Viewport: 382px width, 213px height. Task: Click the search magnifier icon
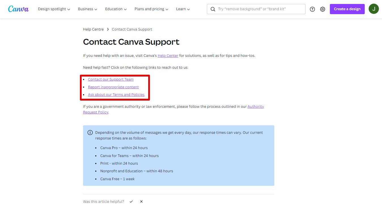(213, 9)
